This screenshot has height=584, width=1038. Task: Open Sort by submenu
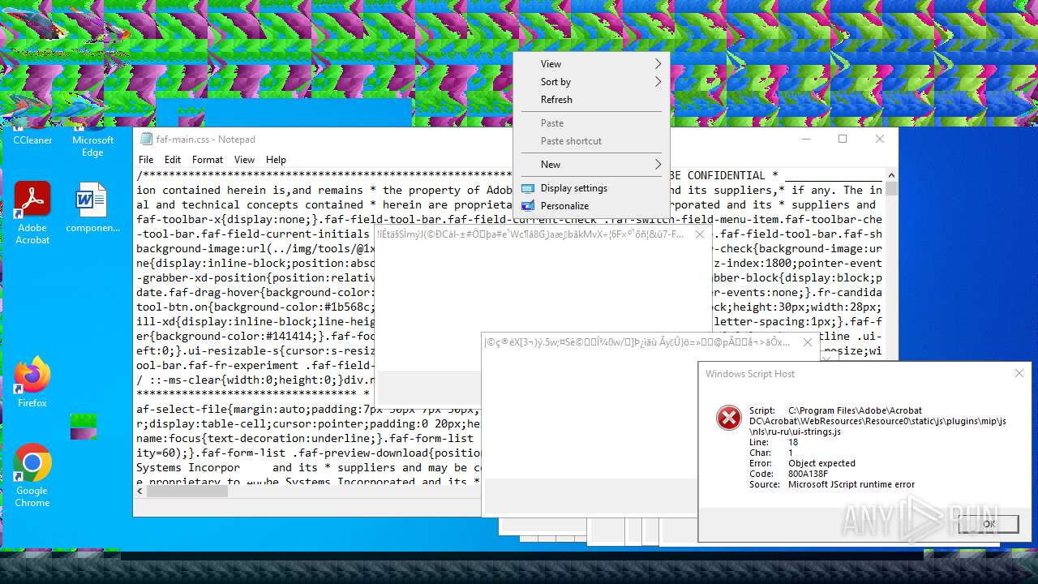pos(591,82)
